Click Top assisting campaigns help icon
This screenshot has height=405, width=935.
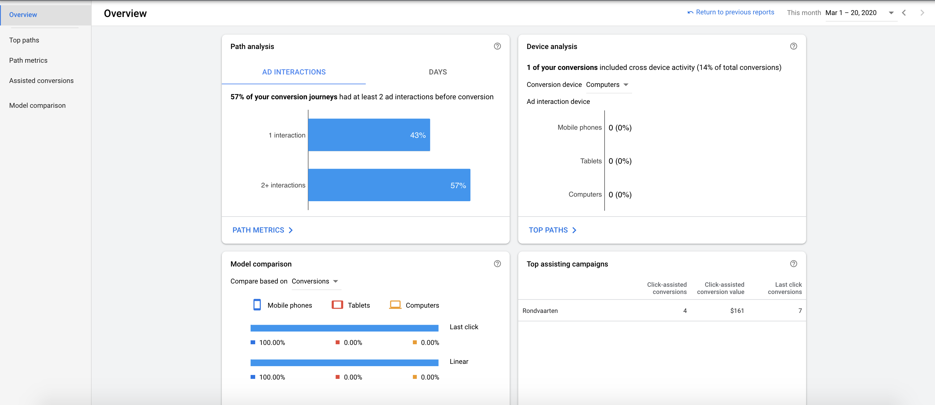[x=793, y=264]
